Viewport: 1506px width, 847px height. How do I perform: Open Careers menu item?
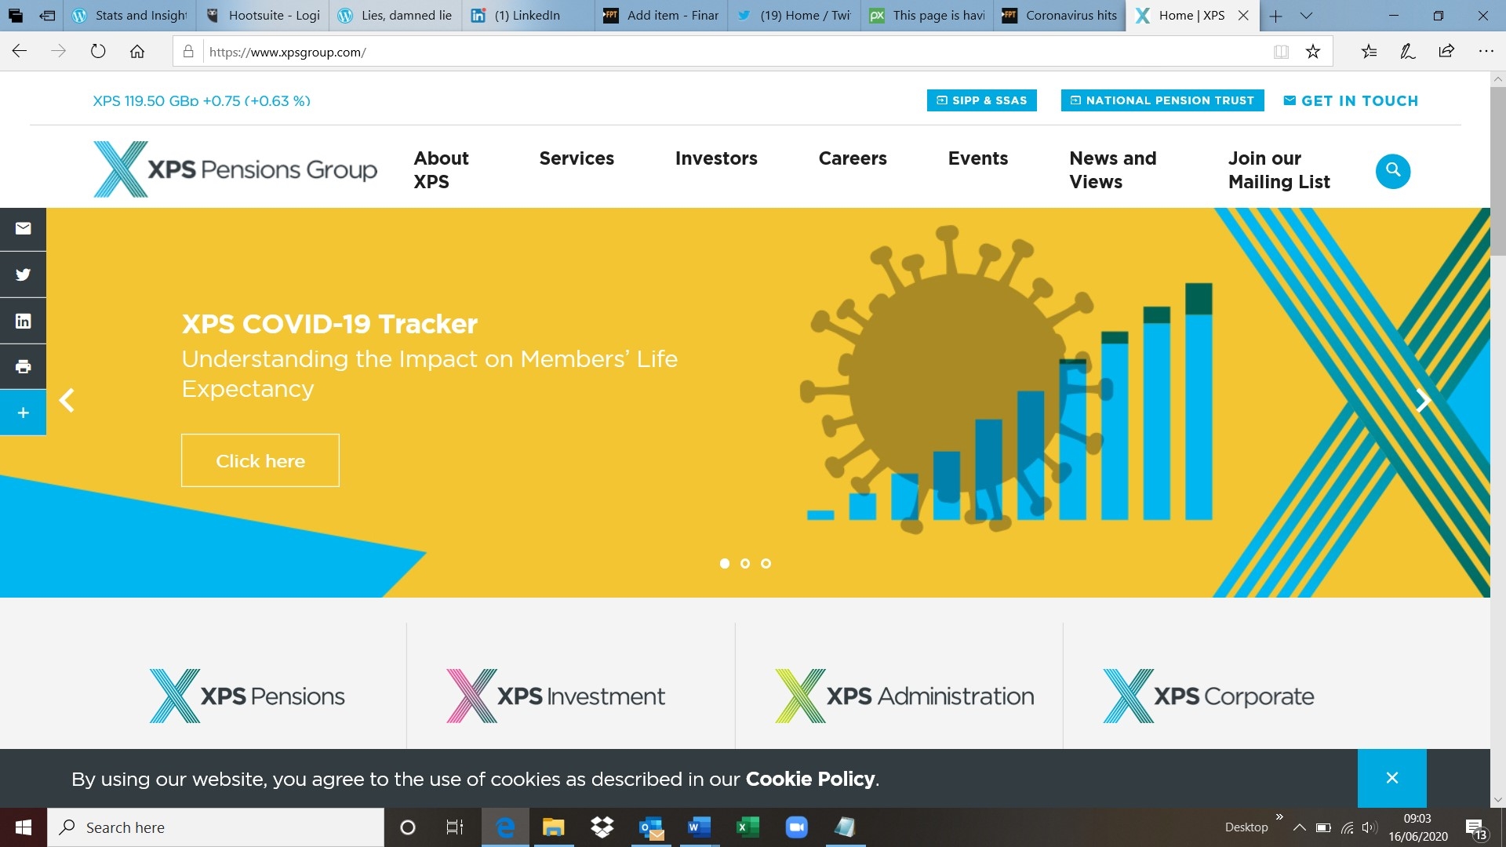[853, 158]
